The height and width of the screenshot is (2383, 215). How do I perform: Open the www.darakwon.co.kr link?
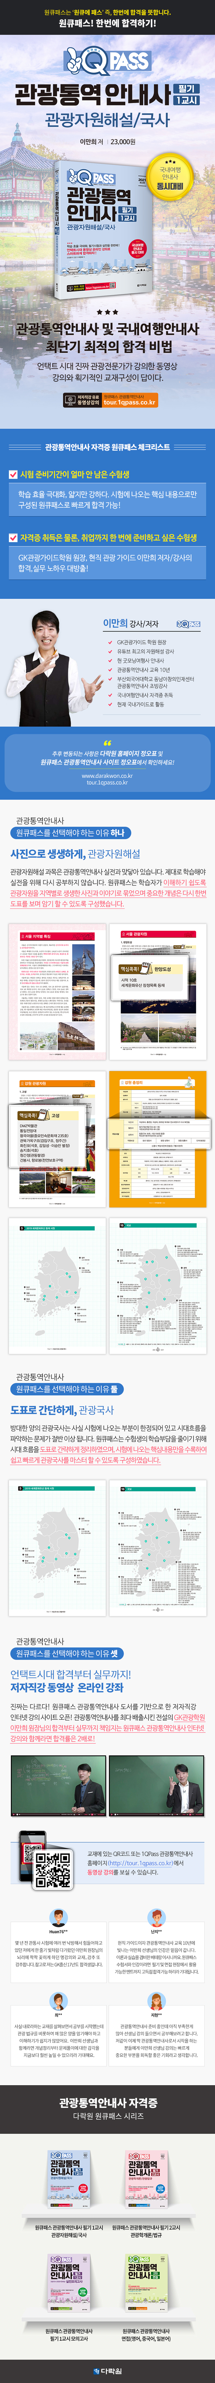click(x=107, y=775)
